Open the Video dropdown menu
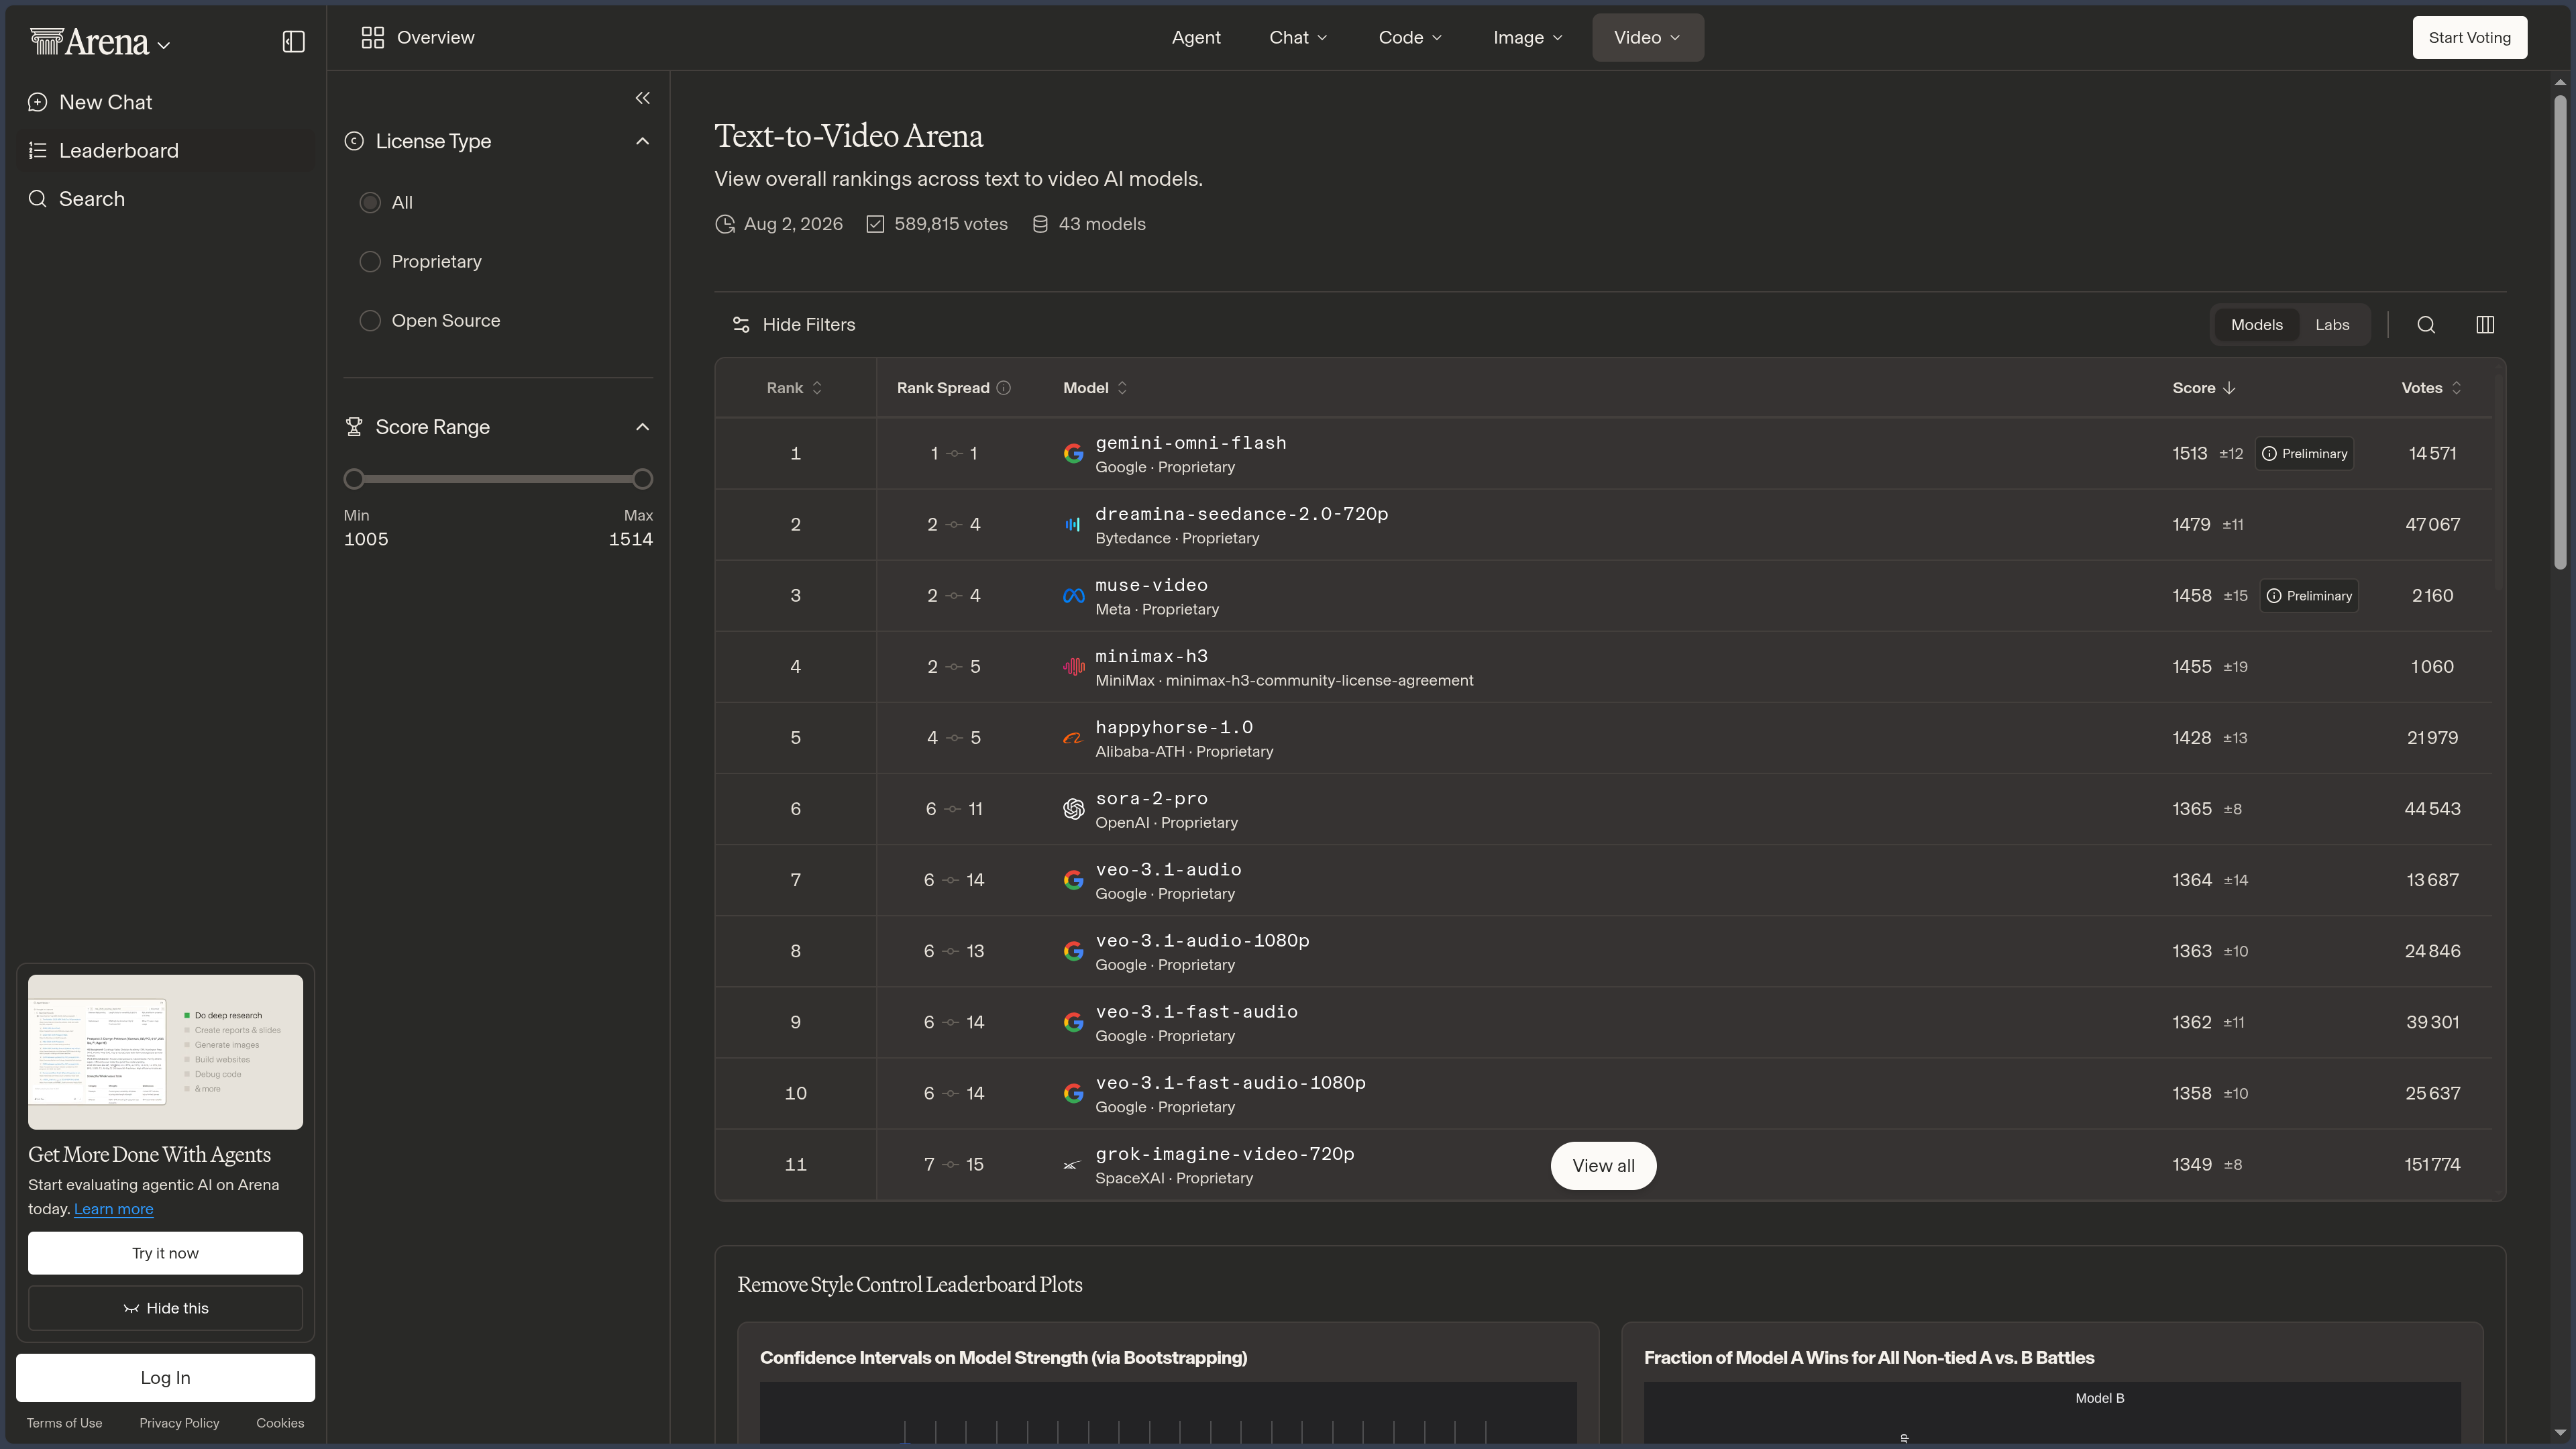This screenshot has height=1449, width=2576. 1648,37
